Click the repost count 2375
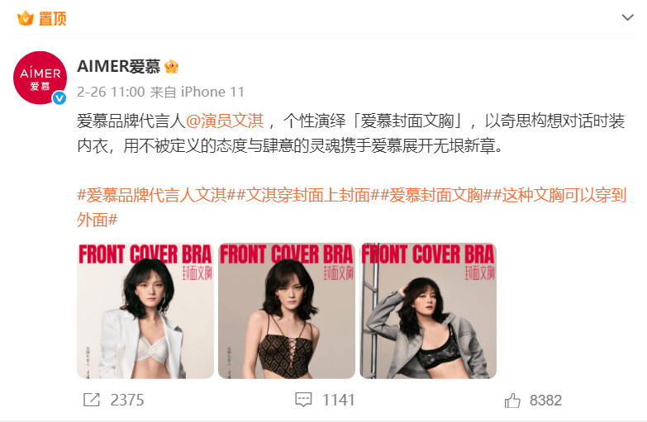The height and width of the screenshot is (422, 647). [127, 400]
